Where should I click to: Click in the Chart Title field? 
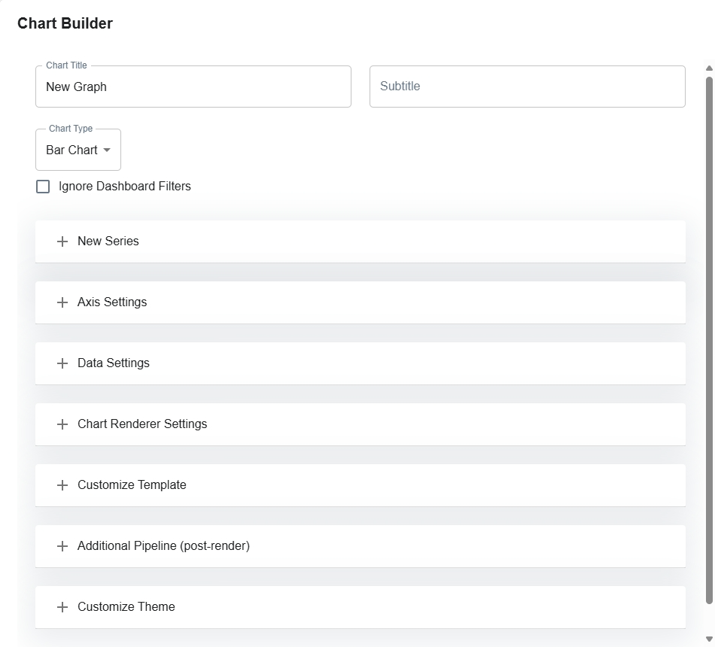coord(193,87)
